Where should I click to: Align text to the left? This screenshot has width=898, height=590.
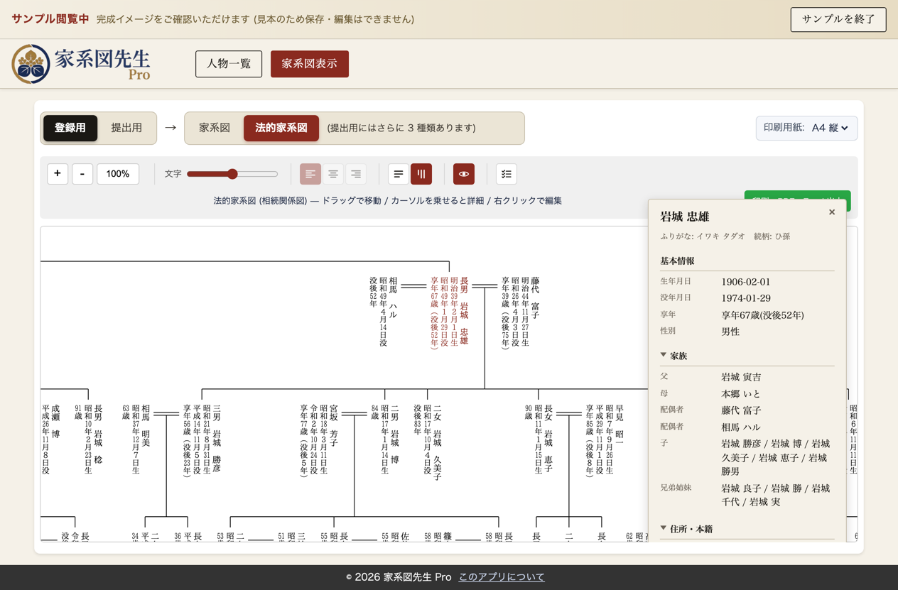[310, 174]
